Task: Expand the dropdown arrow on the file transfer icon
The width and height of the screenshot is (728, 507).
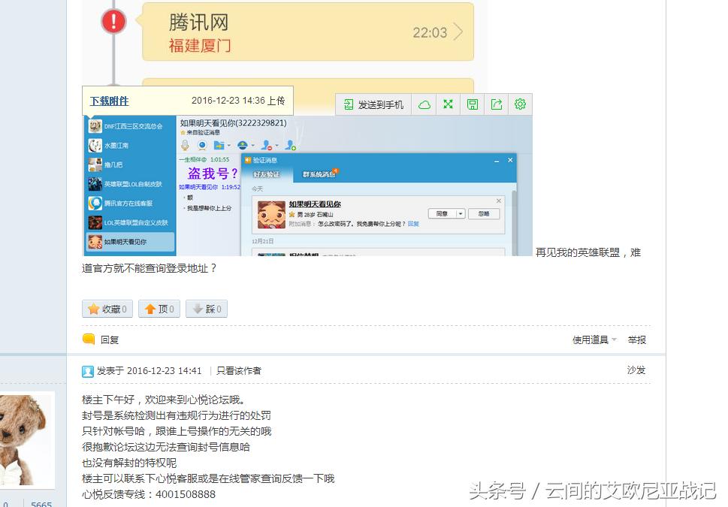Action: (x=228, y=144)
